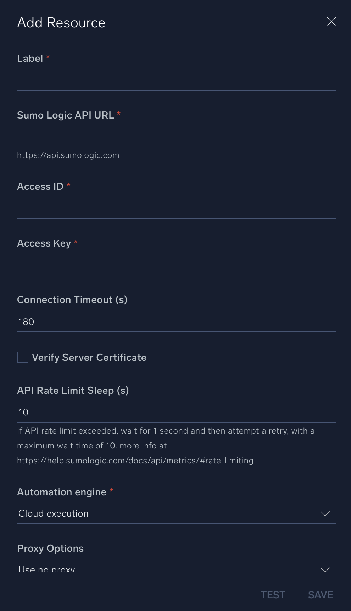Click the rate-limiting help URL text
Image resolution: width=351 pixels, height=611 pixels.
[x=135, y=461]
